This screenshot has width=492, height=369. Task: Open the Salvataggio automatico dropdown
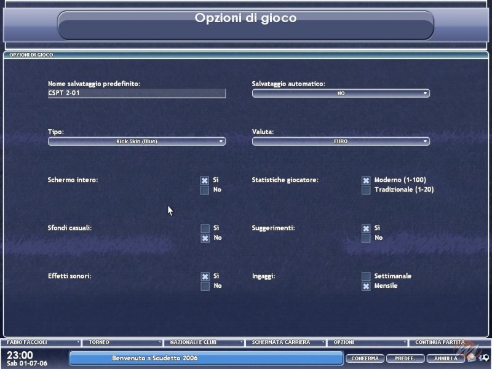pos(340,93)
